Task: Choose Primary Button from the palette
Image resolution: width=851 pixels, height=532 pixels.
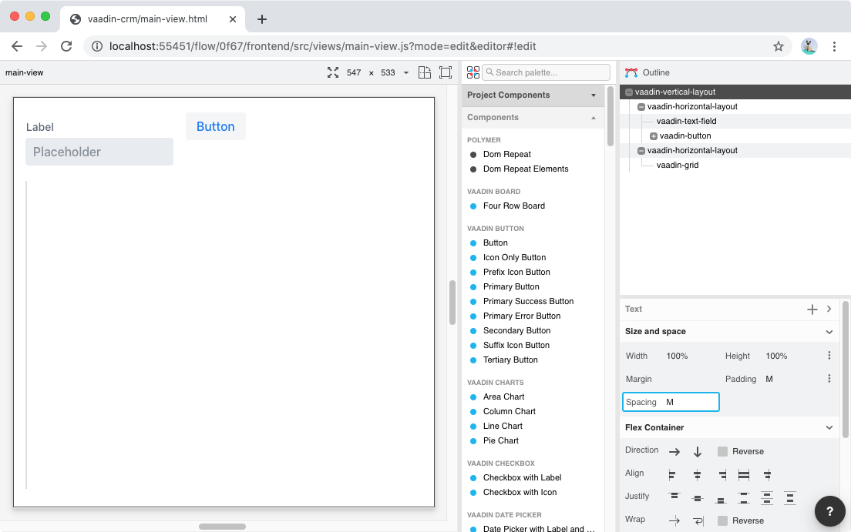Action: (x=511, y=286)
